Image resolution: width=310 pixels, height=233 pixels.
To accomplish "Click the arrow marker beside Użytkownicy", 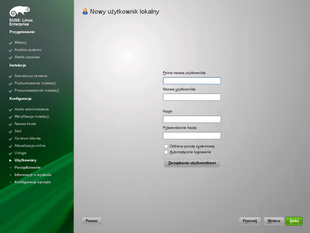I will point(11,160).
